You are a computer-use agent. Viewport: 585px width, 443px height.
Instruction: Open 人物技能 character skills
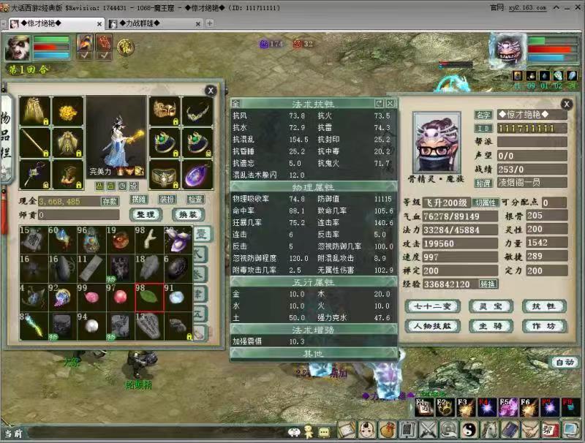433,326
